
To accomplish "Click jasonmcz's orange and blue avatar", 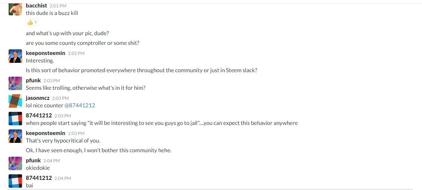I will coord(15,101).
